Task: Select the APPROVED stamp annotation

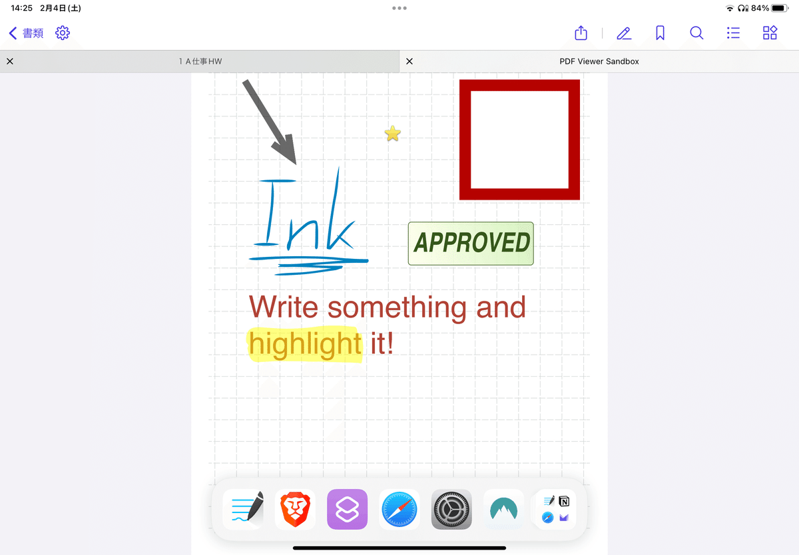Action: tap(470, 244)
